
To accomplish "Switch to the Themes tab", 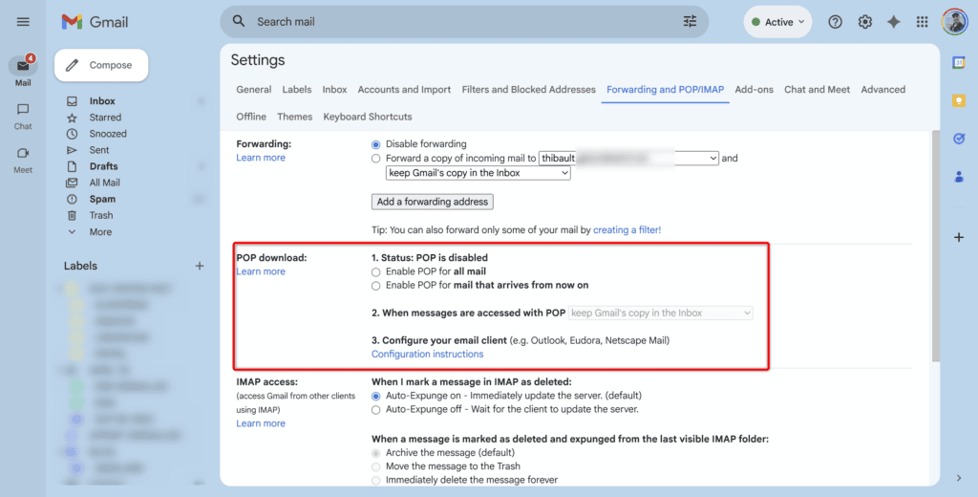I will [x=295, y=117].
